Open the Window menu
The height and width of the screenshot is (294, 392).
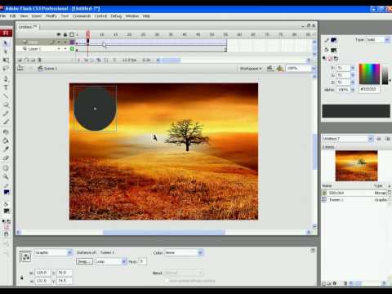pyautogui.click(x=132, y=16)
